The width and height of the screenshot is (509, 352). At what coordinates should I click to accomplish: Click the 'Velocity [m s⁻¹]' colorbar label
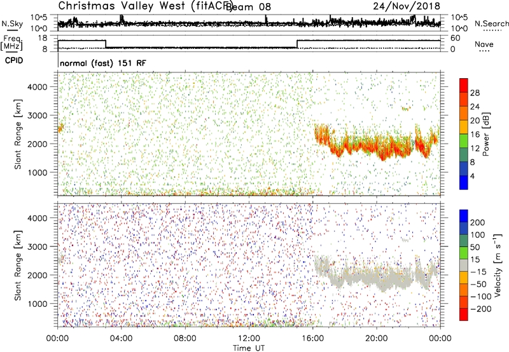497,265
